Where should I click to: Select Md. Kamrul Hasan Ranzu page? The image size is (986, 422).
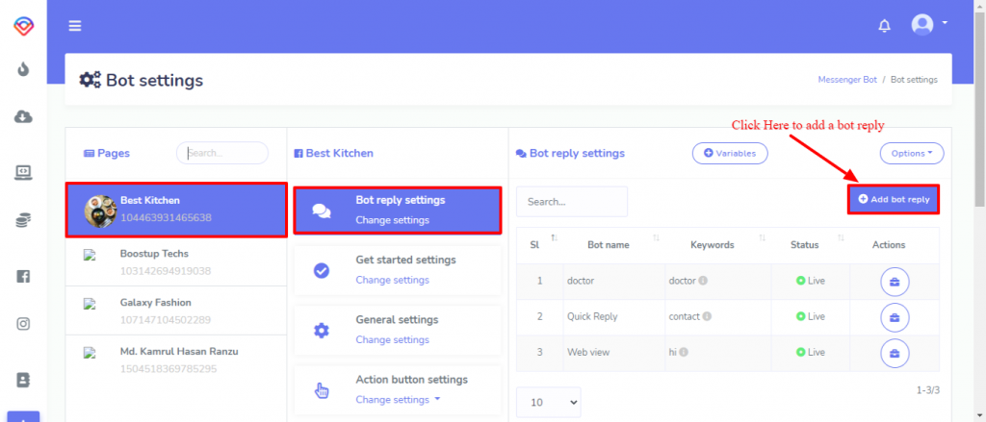click(x=176, y=360)
